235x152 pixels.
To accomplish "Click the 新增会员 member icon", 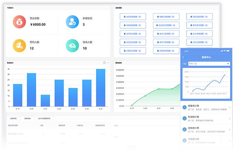I will point(71,21).
